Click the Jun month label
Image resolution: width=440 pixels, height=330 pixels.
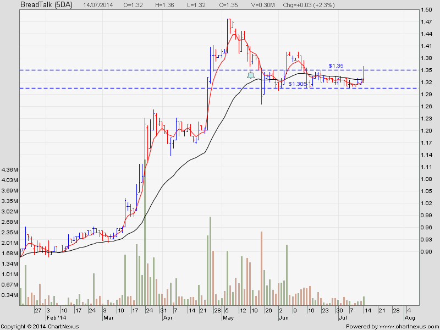[x=284, y=318]
